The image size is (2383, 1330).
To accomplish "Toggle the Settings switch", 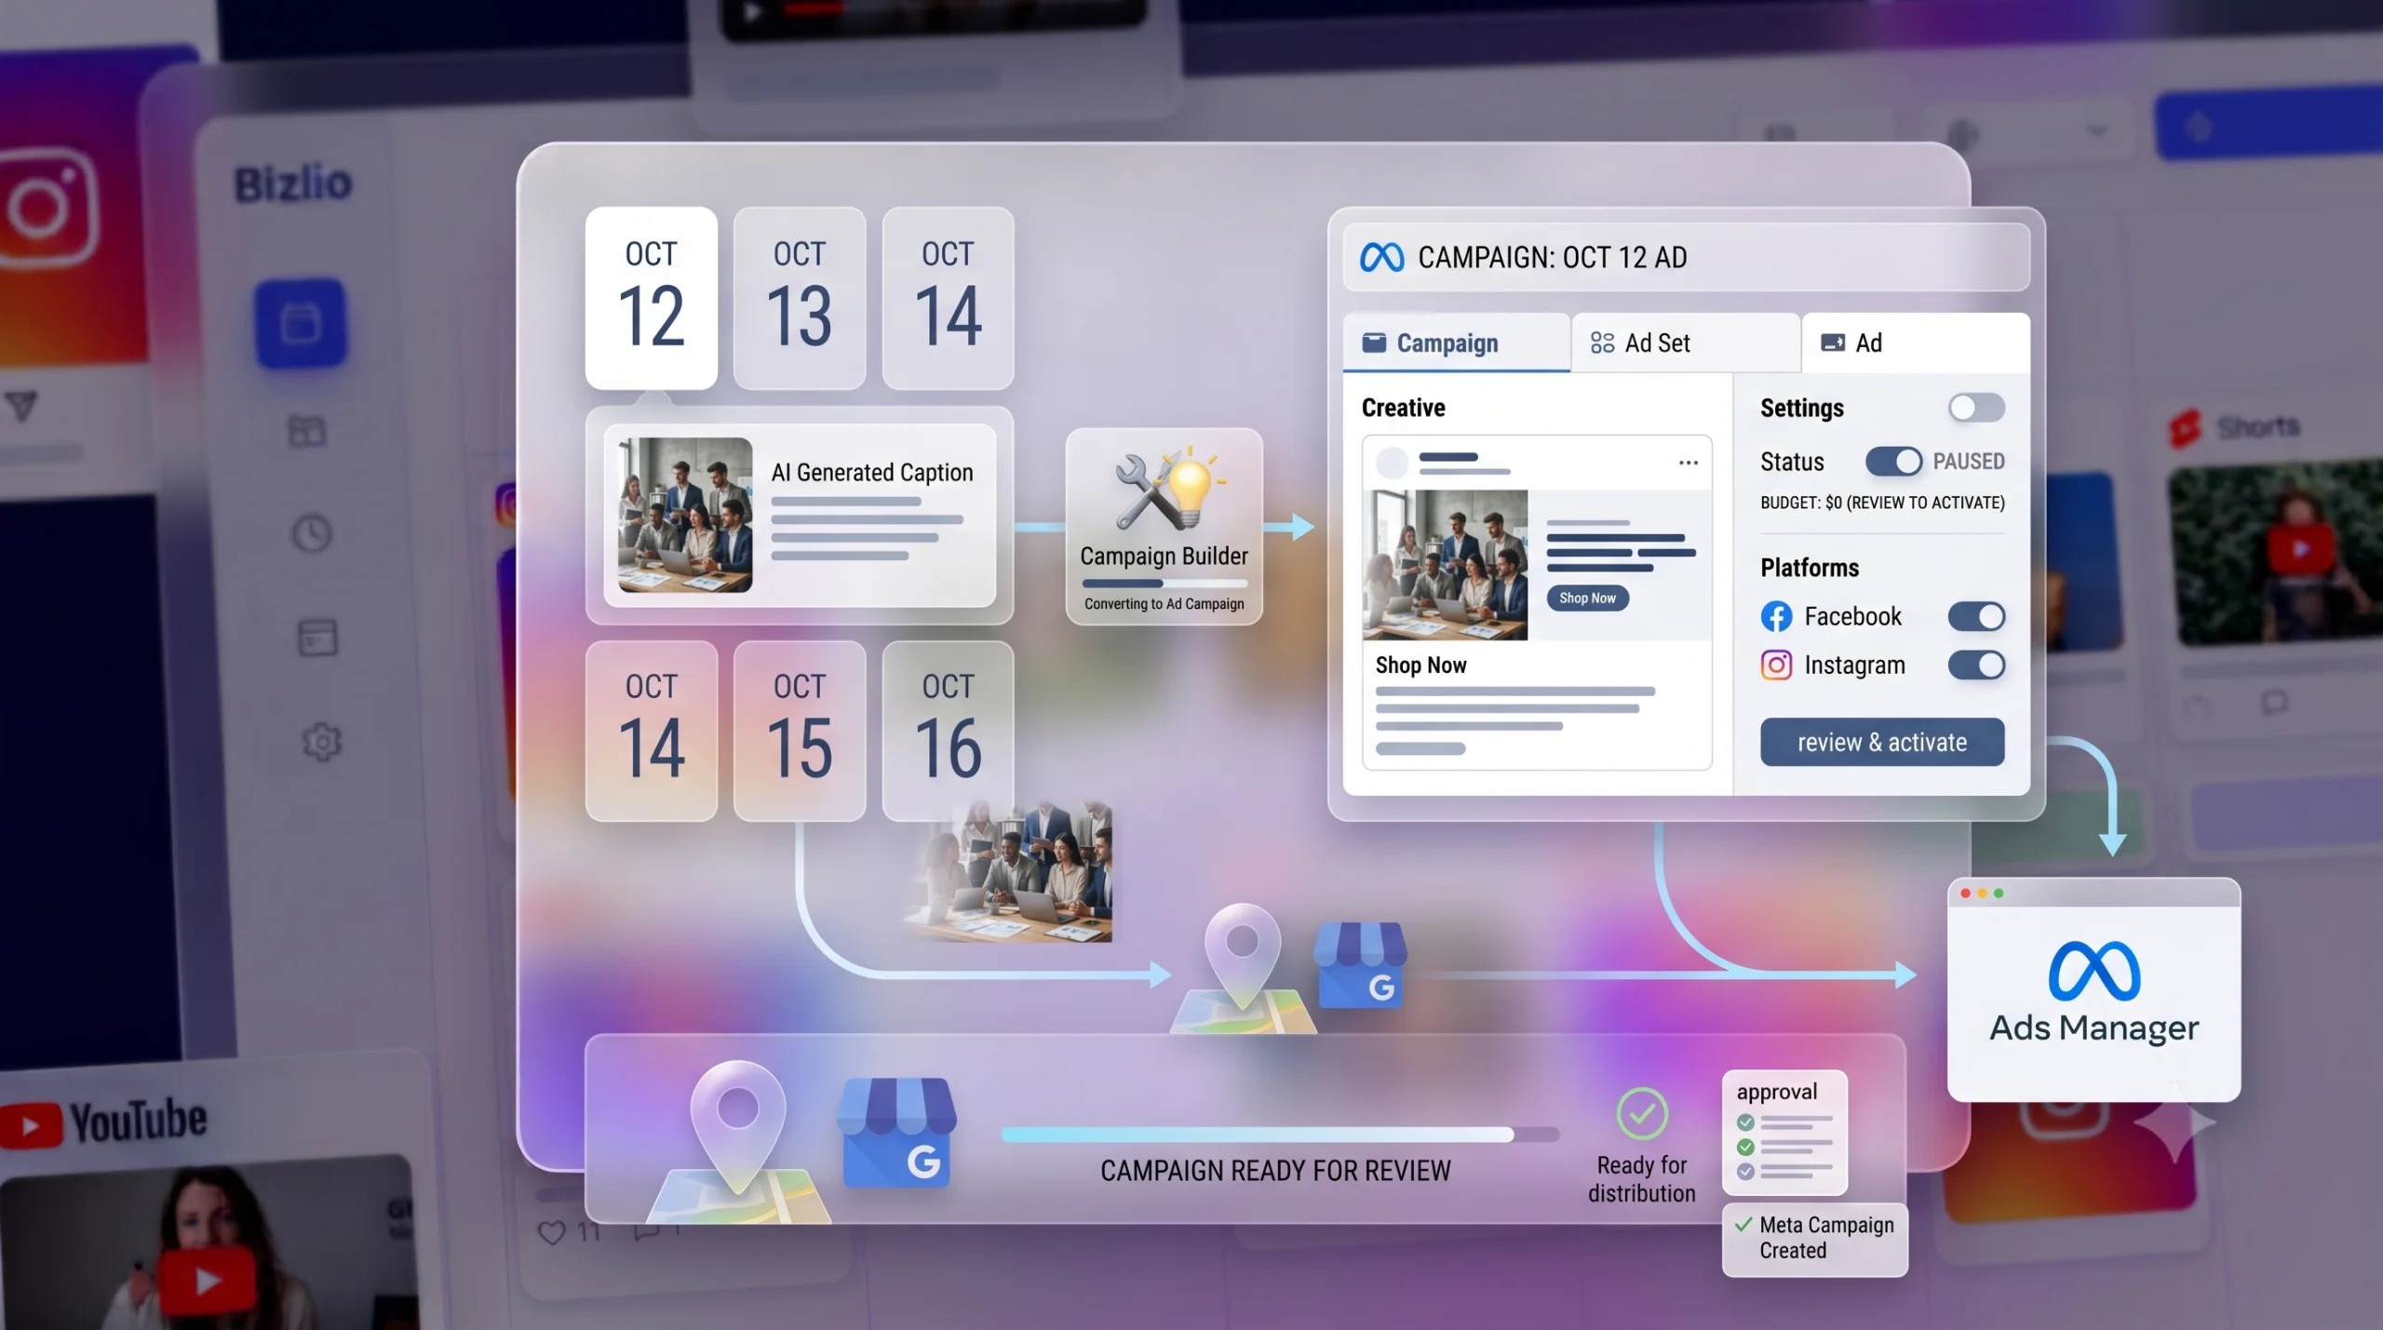I will (x=1976, y=408).
